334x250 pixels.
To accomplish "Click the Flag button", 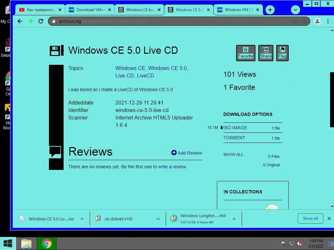I will click(x=282, y=53).
